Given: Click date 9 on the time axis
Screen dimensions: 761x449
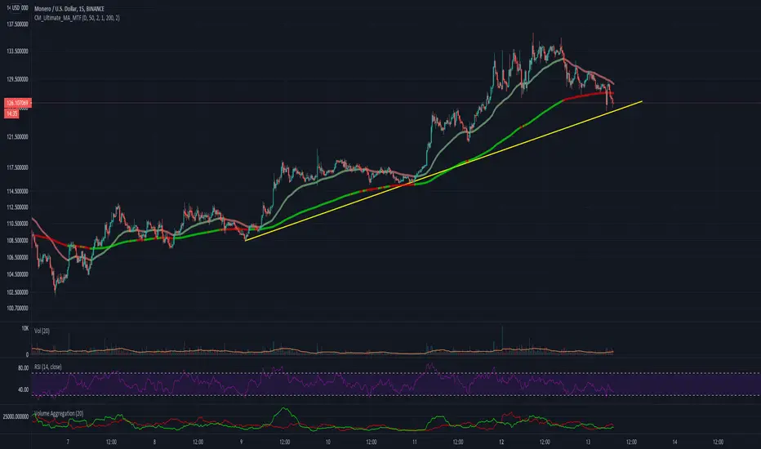Looking at the screenshot, I should 241,442.
